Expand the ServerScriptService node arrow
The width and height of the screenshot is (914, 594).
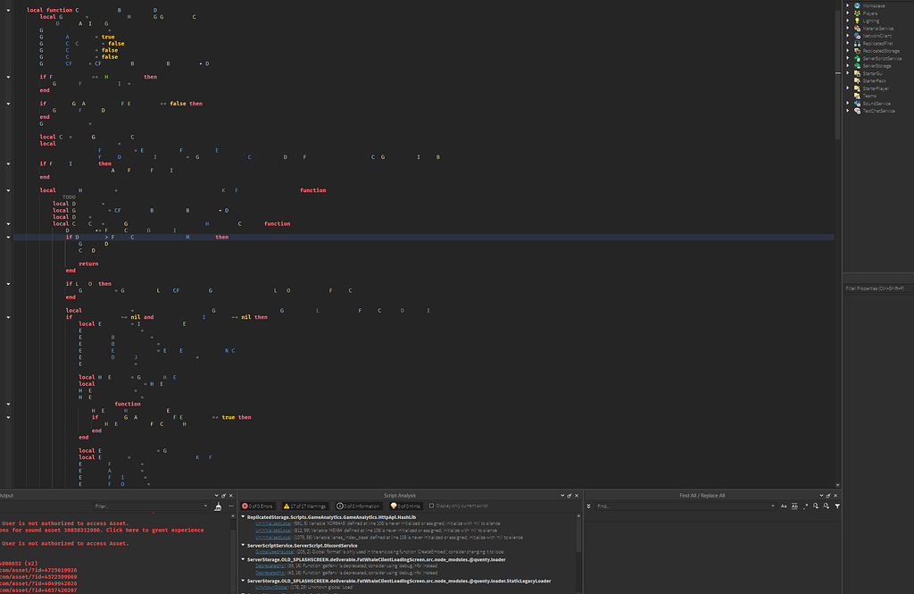pos(848,58)
